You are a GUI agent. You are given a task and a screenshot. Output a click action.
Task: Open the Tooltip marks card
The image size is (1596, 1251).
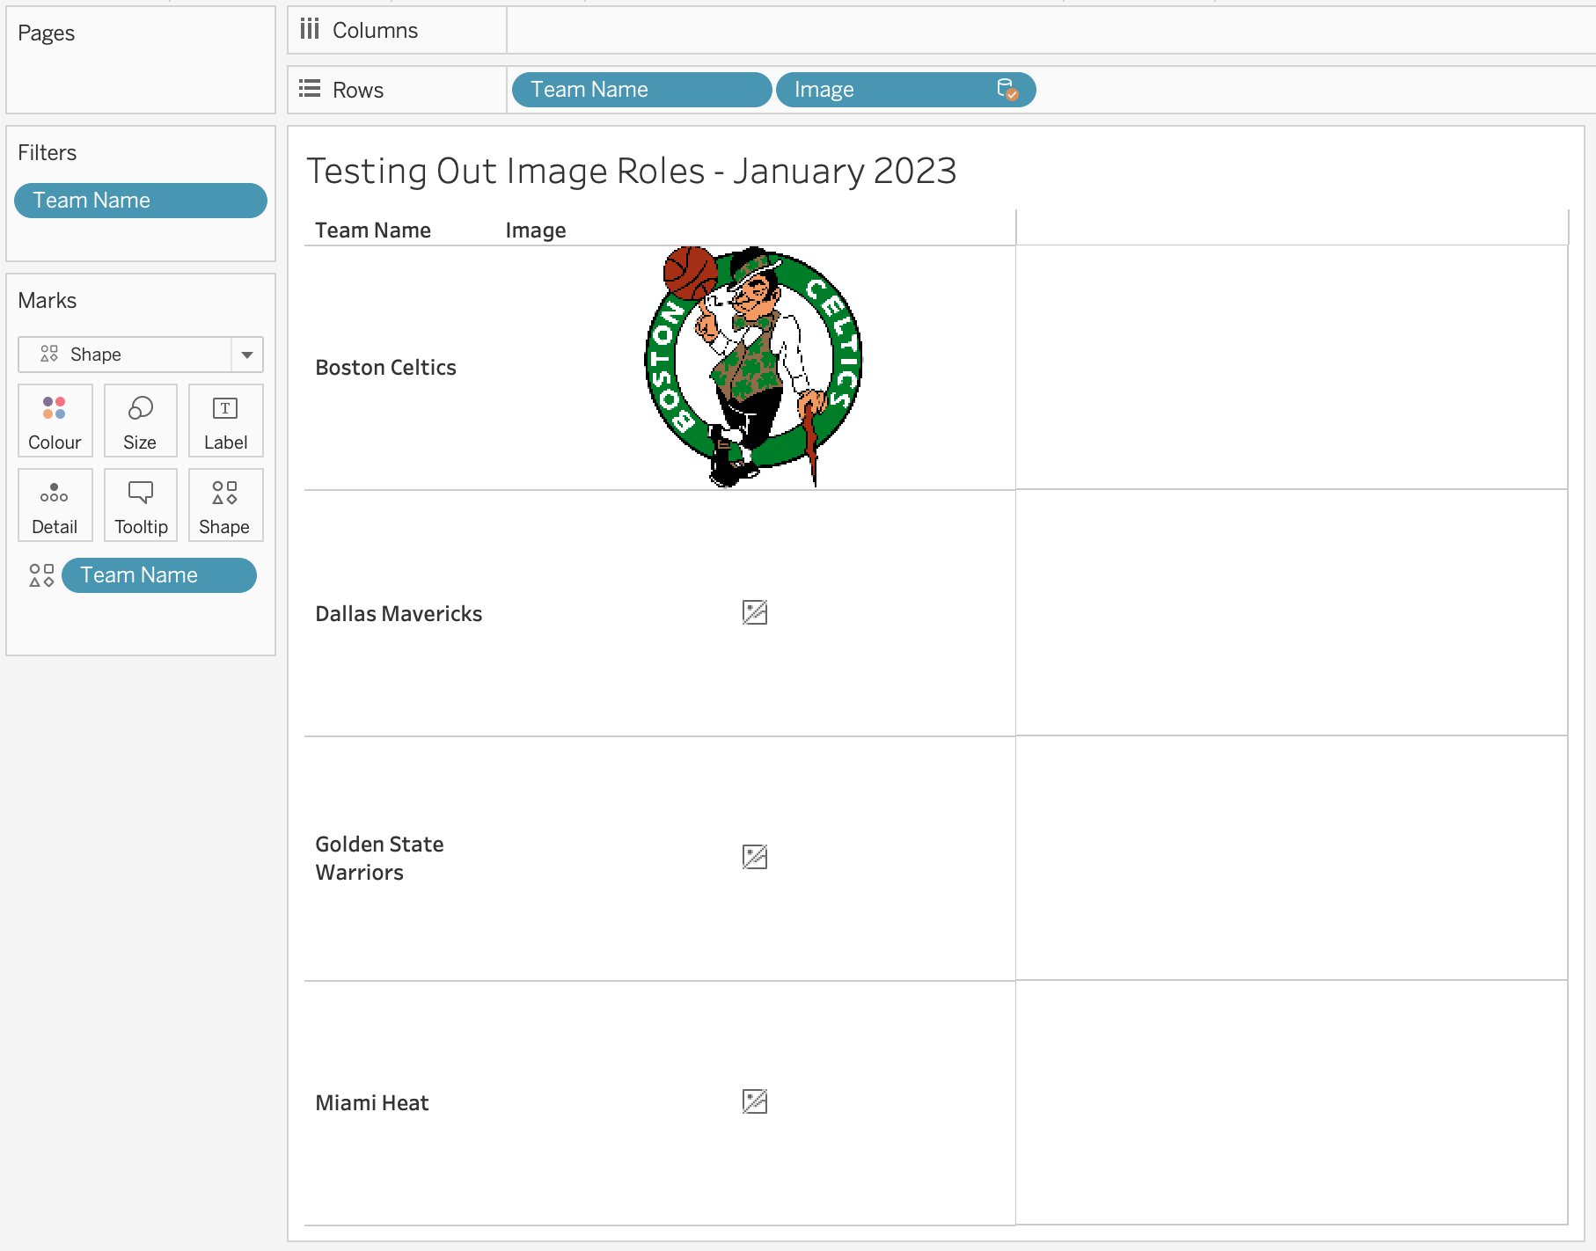pos(140,505)
